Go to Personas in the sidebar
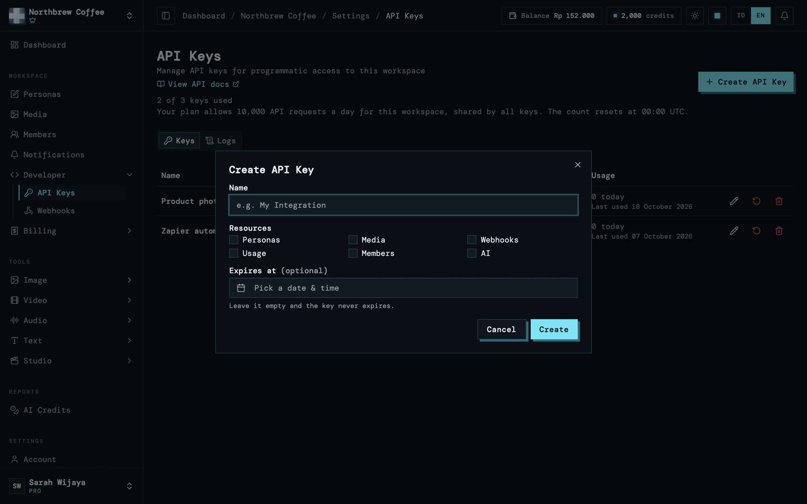The width and height of the screenshot is (807, 504). click(71, 94)
